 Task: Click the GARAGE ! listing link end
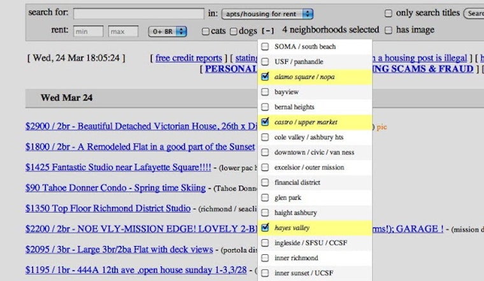(x=408, y=229)
